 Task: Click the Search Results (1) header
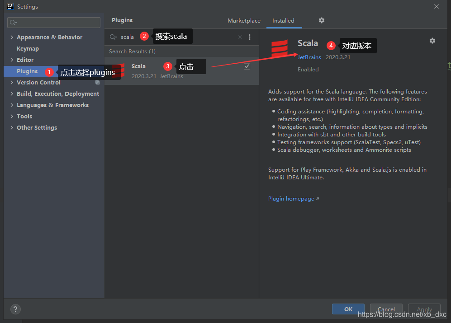tap(132, 51)
